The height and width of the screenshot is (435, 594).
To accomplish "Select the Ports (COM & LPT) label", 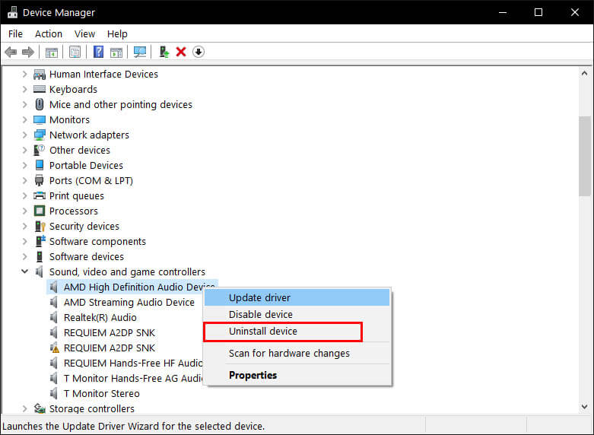I will (91, 181).
